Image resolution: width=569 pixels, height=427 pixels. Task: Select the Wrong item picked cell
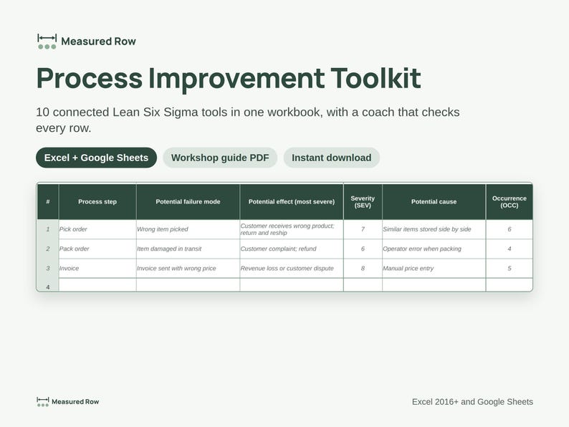(x=188, y=229)
